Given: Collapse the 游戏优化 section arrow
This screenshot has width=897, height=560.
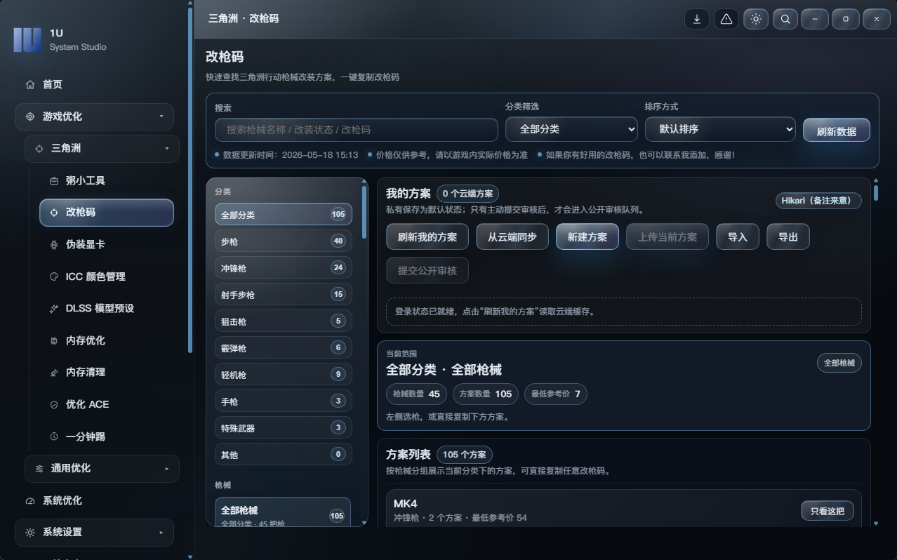Looking at the screenshot, I should tap(161, 116).
